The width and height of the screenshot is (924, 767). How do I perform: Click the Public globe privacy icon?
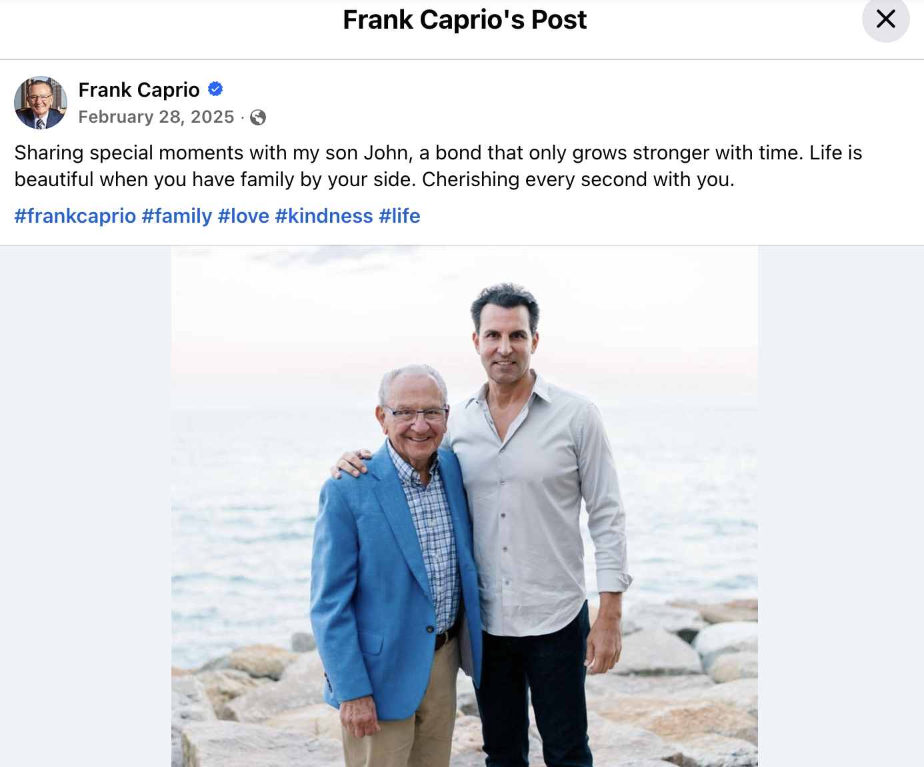tap(258, 118)
